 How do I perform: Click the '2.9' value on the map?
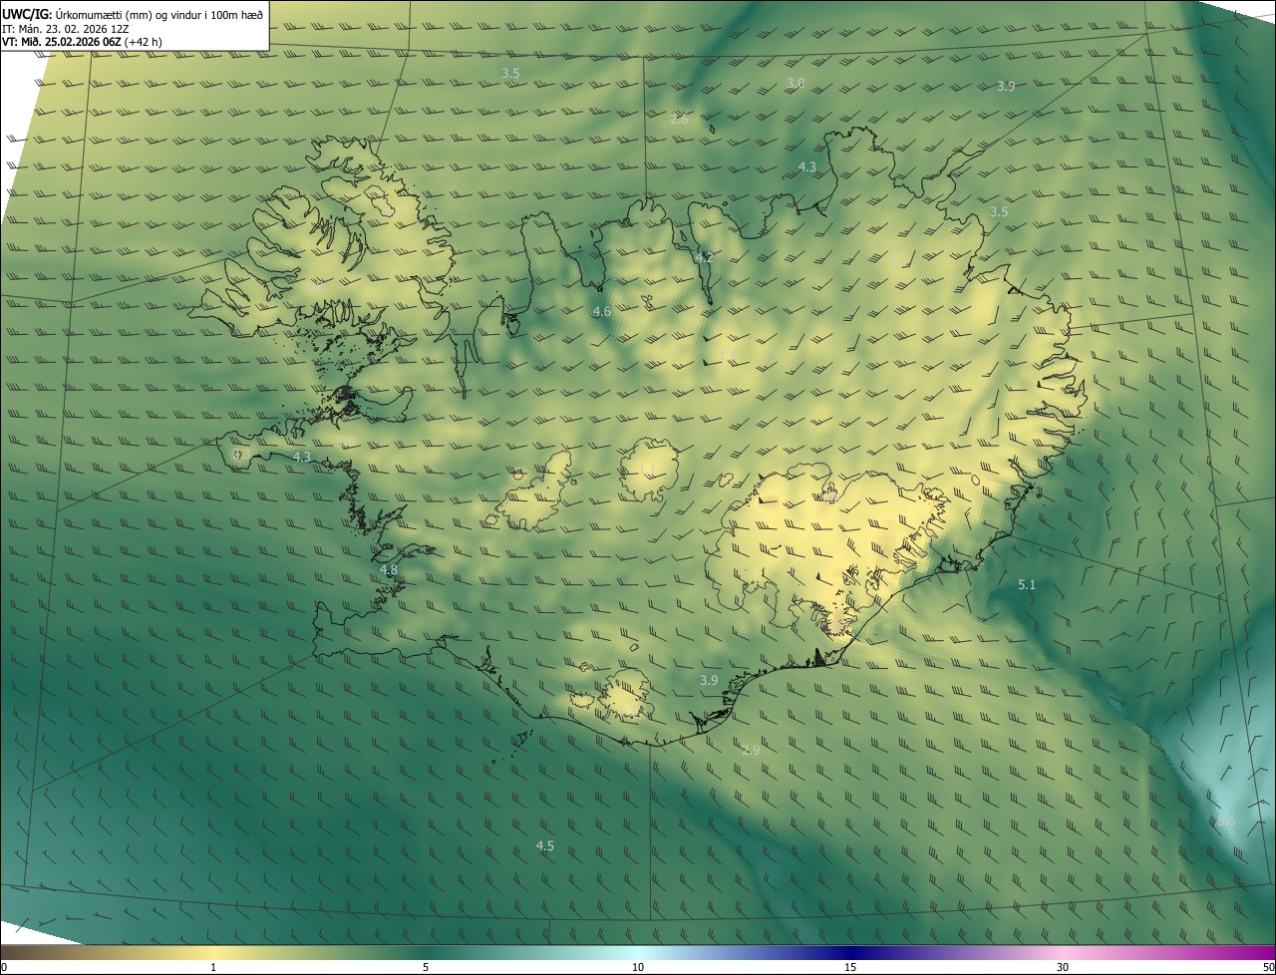click(751, 750)
